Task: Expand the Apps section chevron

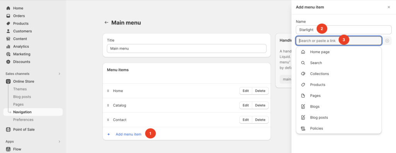Action: 59,141
